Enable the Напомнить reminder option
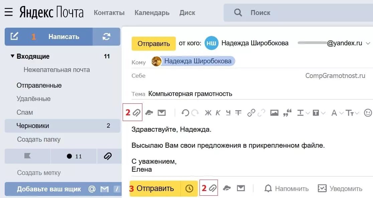373x198 pixels. click(x=286, y=189)
